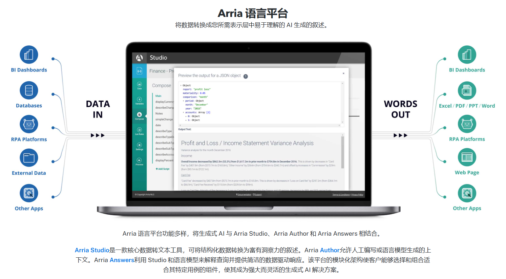Select the date script
Image resolution: width=506 pixels, height=279 pixels.
click(x=158, y=125)
